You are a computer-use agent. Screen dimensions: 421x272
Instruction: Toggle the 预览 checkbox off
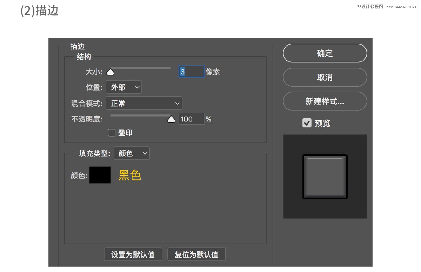click(x=307, y=123)
